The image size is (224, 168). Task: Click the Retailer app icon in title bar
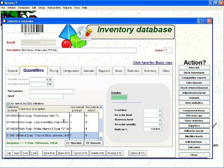click(3, 3)
